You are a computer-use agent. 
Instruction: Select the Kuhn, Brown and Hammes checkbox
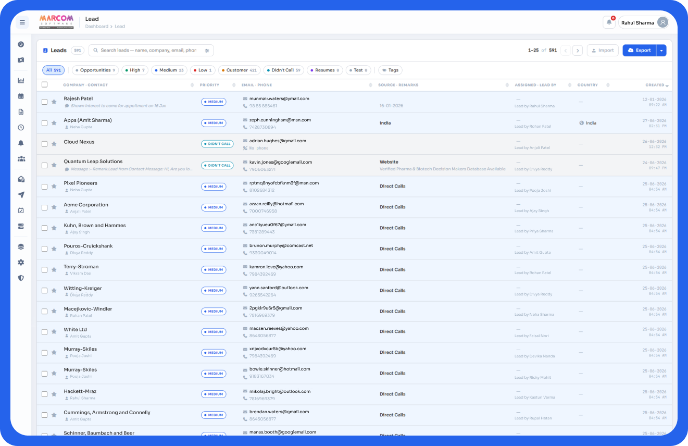pyautogui.click(x=45, y=228)
